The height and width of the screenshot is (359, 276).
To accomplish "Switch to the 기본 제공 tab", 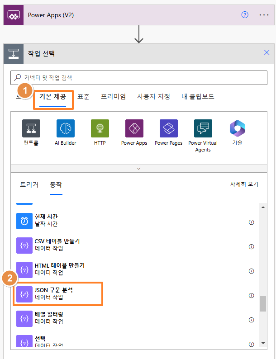I will coord(52,96).
